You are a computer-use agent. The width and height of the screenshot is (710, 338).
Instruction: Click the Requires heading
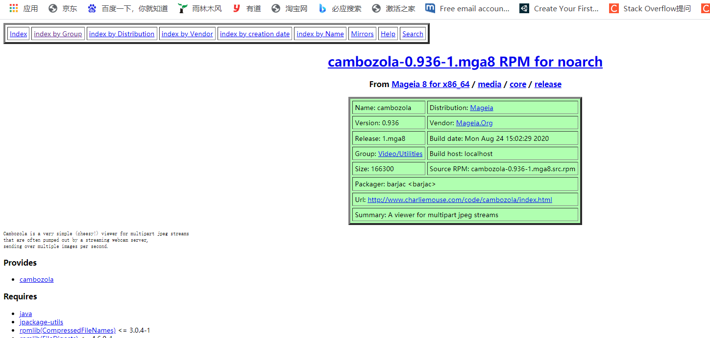pyautogui.click(x=20, y=296)
